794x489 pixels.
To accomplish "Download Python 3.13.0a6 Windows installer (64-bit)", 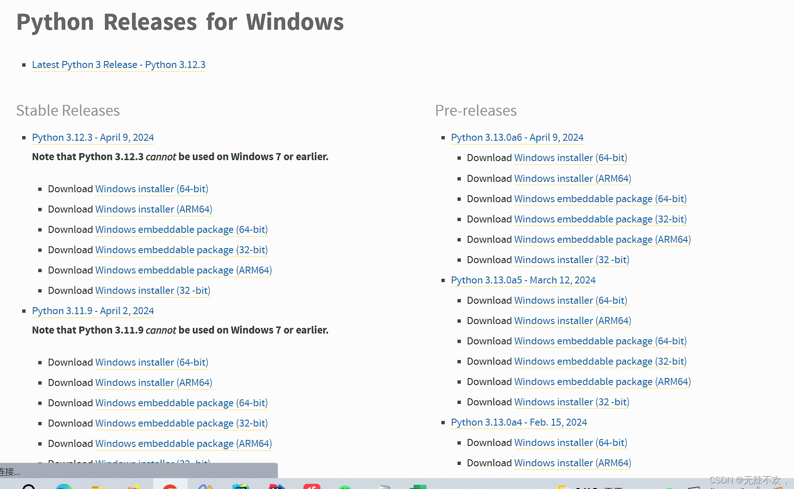I will coord(570,158).
